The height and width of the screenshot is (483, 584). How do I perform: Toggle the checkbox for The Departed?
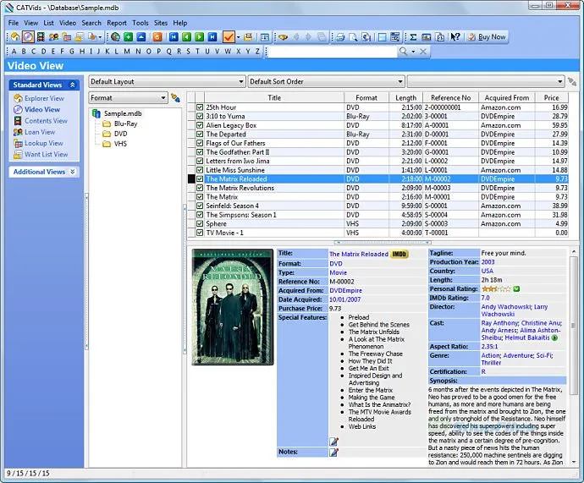(x=200, y=134)
